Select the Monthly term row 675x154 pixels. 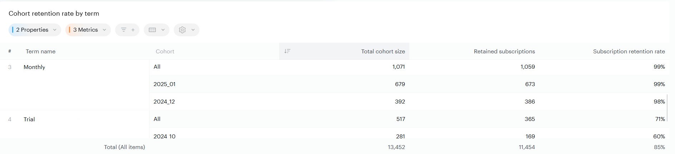pos(34,67)
